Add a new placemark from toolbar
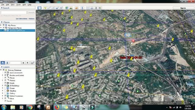The width and height of the screenshot is (195, 110). point(45,8)
